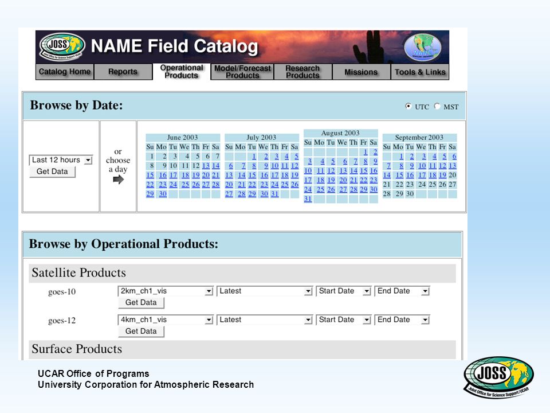550x413 pixels.
Task: Open goes-12 '4km_ch1_vis' product dropdown
Action: pyautogui.click(x=166, y=320)
